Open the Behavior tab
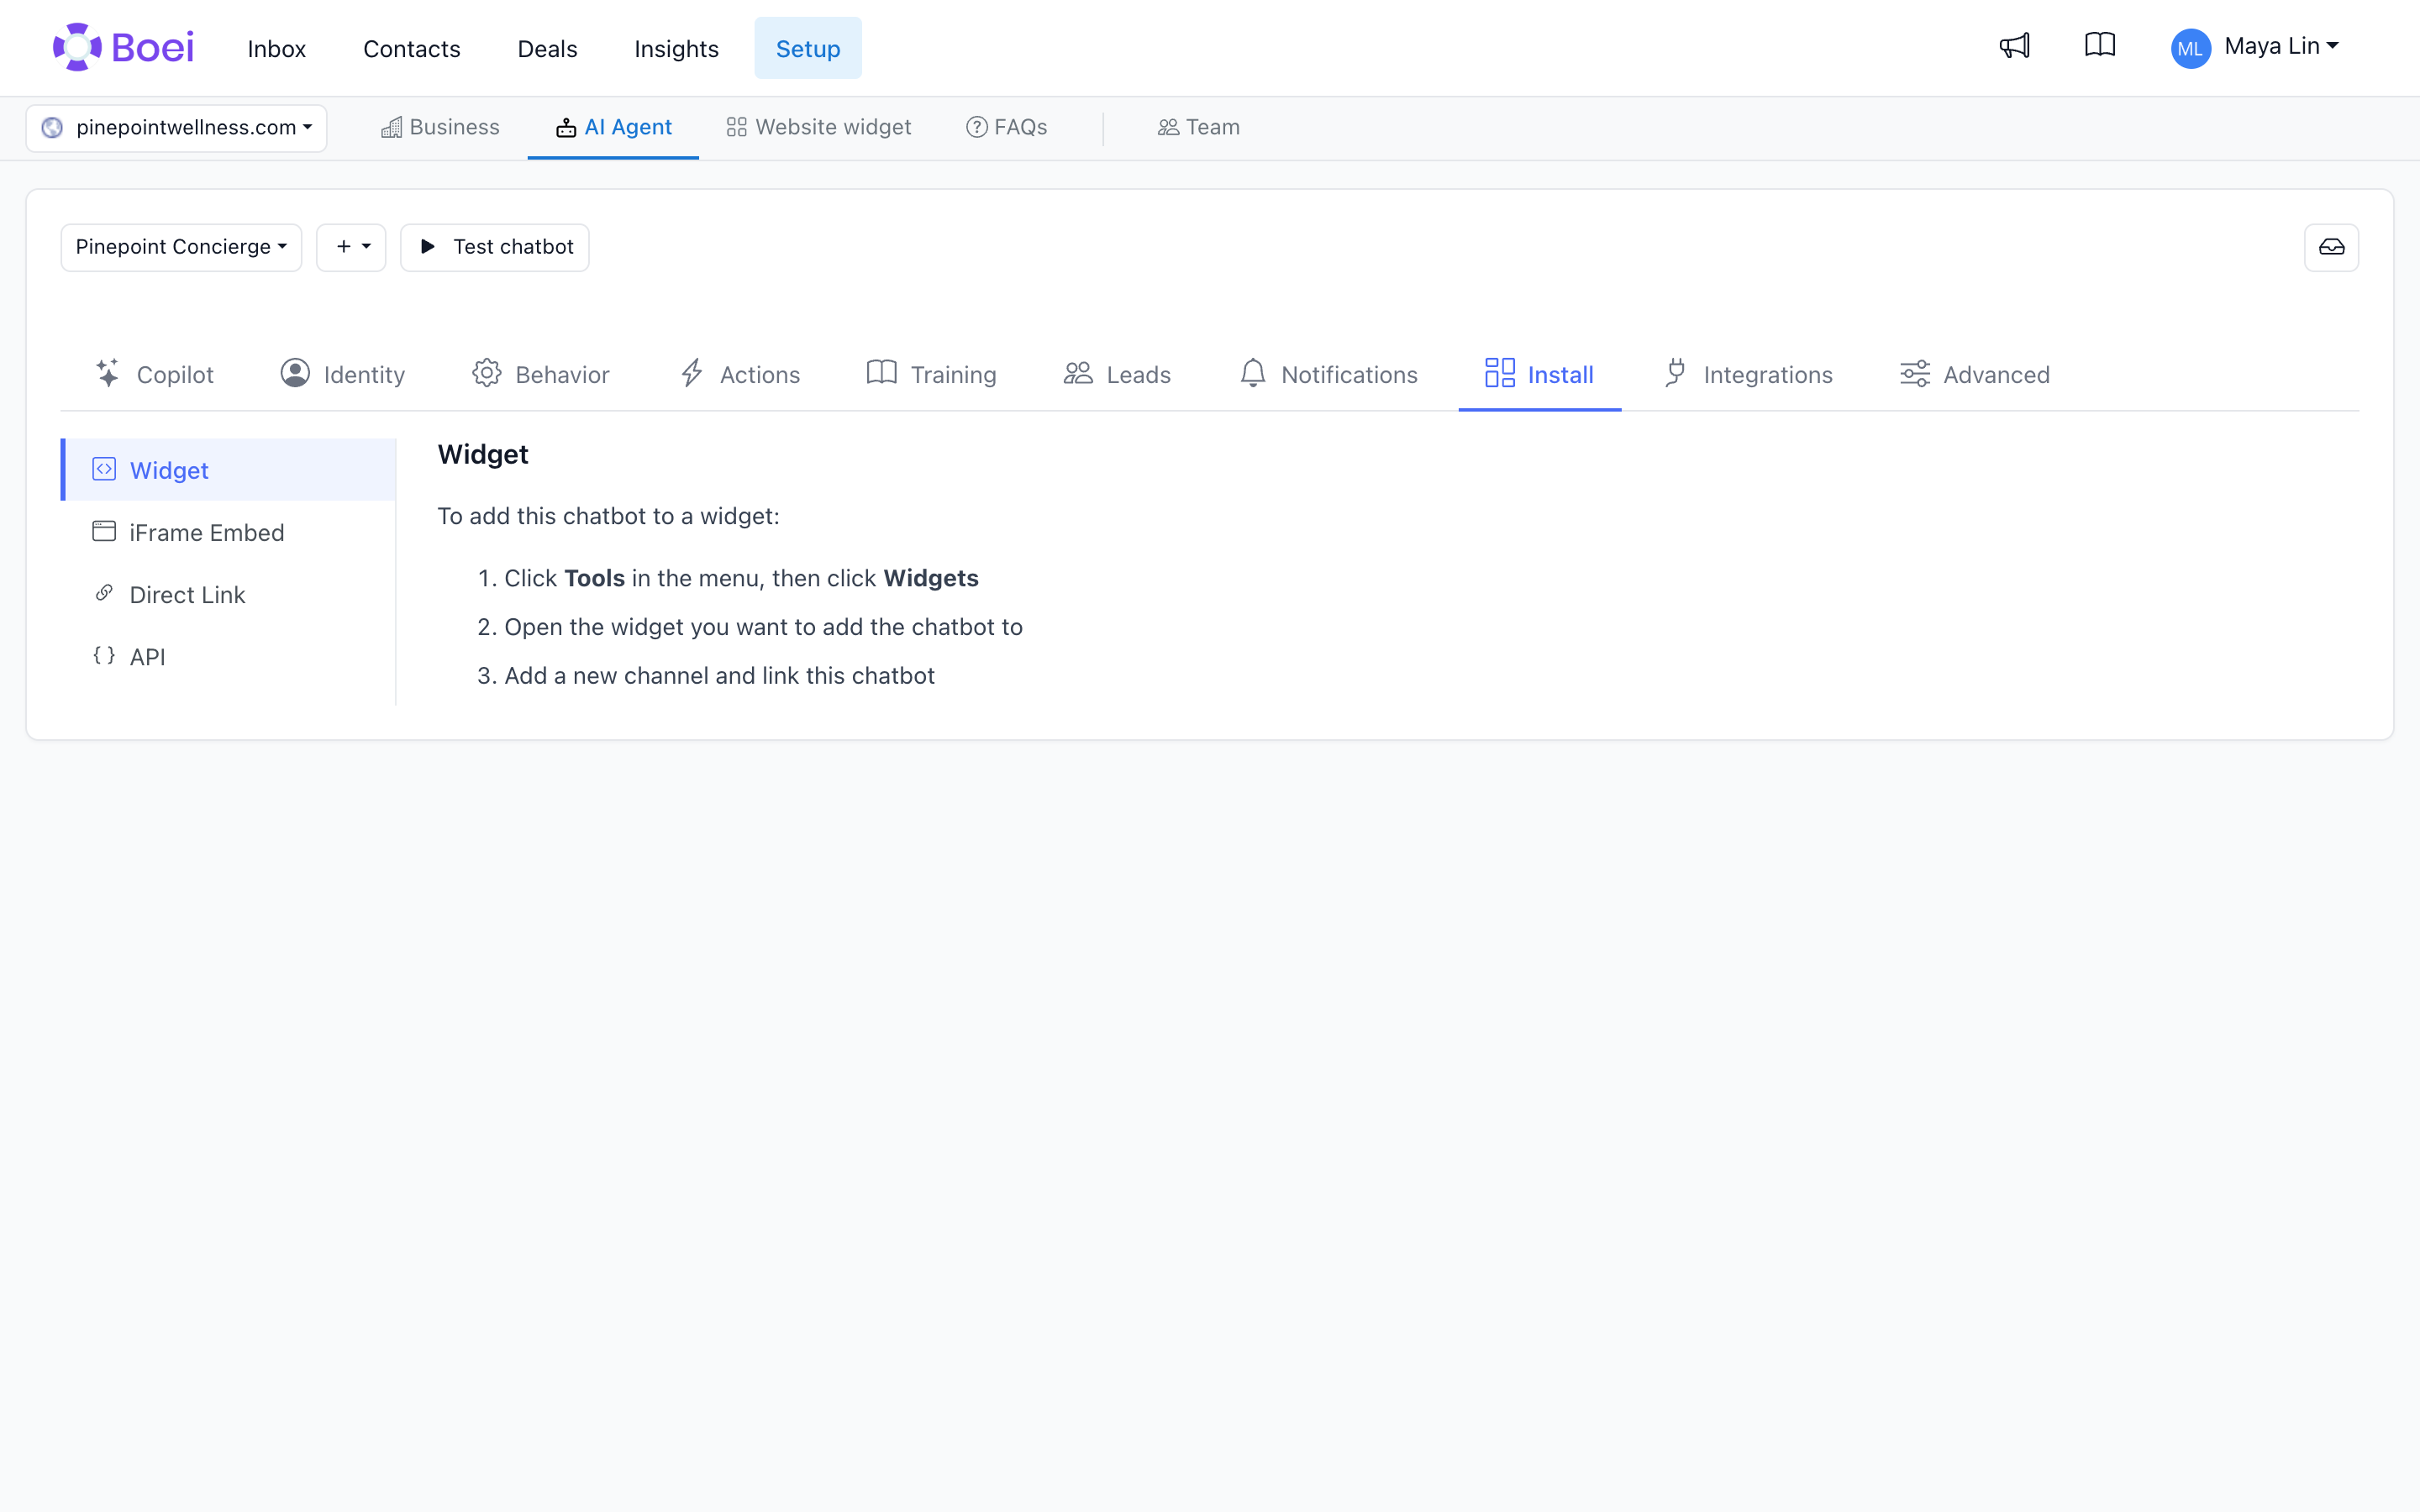The height and width of the screenshot is (1512, 2420). 541,374
